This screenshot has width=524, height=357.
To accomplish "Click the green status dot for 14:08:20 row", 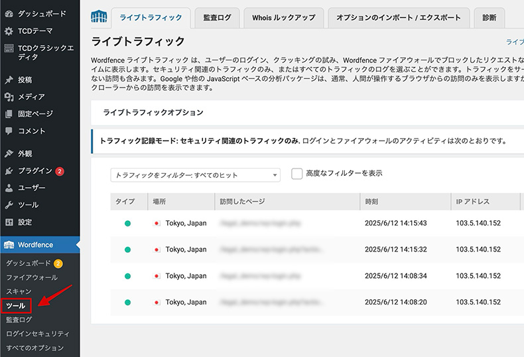I will click(127, 303).
